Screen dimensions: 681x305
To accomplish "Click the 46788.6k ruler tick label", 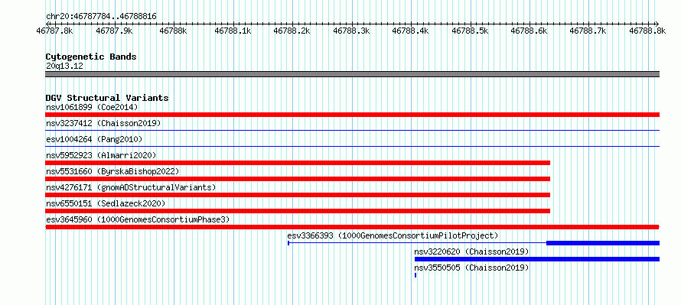I will coord(529,31).
